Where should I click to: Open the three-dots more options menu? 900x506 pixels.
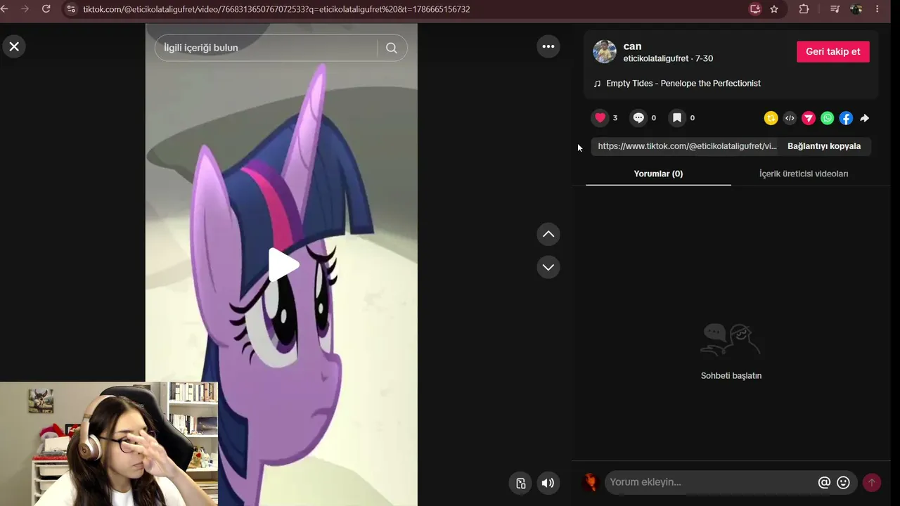548,46
